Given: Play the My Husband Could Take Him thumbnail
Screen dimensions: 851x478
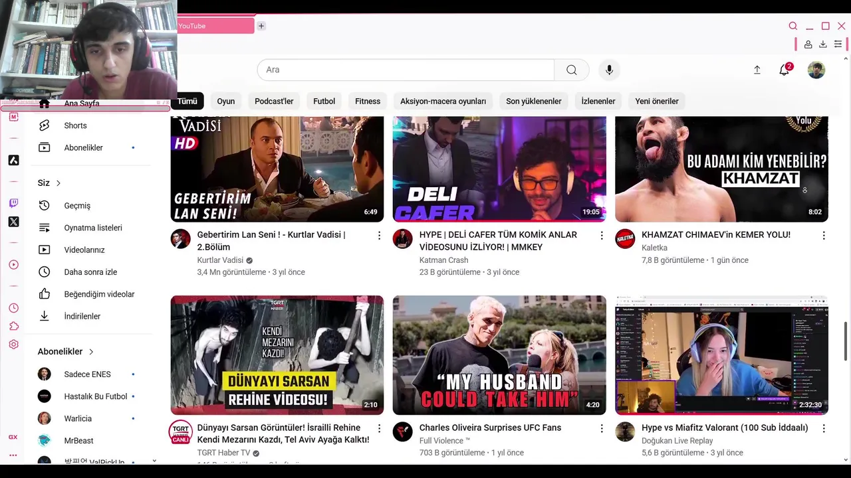Looking at the screenshot, I should (x=499, y=355).
